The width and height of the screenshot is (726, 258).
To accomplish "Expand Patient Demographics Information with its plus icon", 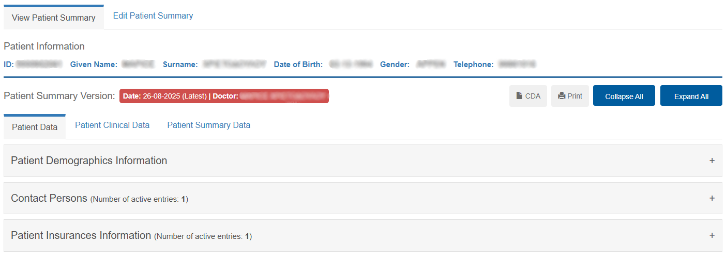I will pyautogui.click(x=712, y=160).
